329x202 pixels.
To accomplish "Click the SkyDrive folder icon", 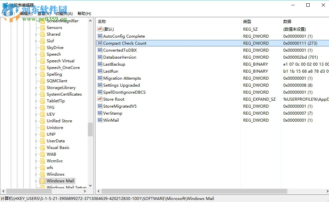I will (x=43, y=47).
